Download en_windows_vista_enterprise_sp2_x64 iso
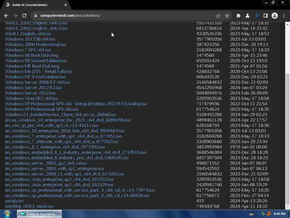 pyautogui.click(x=59, y=179)
